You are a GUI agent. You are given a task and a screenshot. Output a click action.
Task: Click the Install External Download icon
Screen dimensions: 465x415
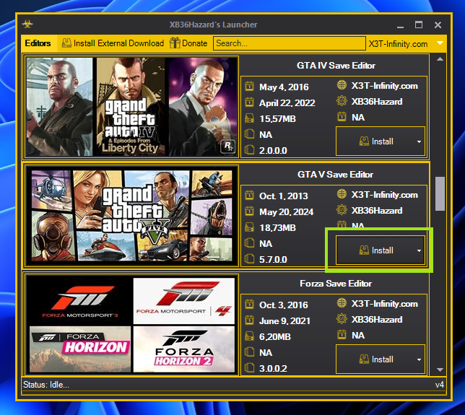click(66, 43)
